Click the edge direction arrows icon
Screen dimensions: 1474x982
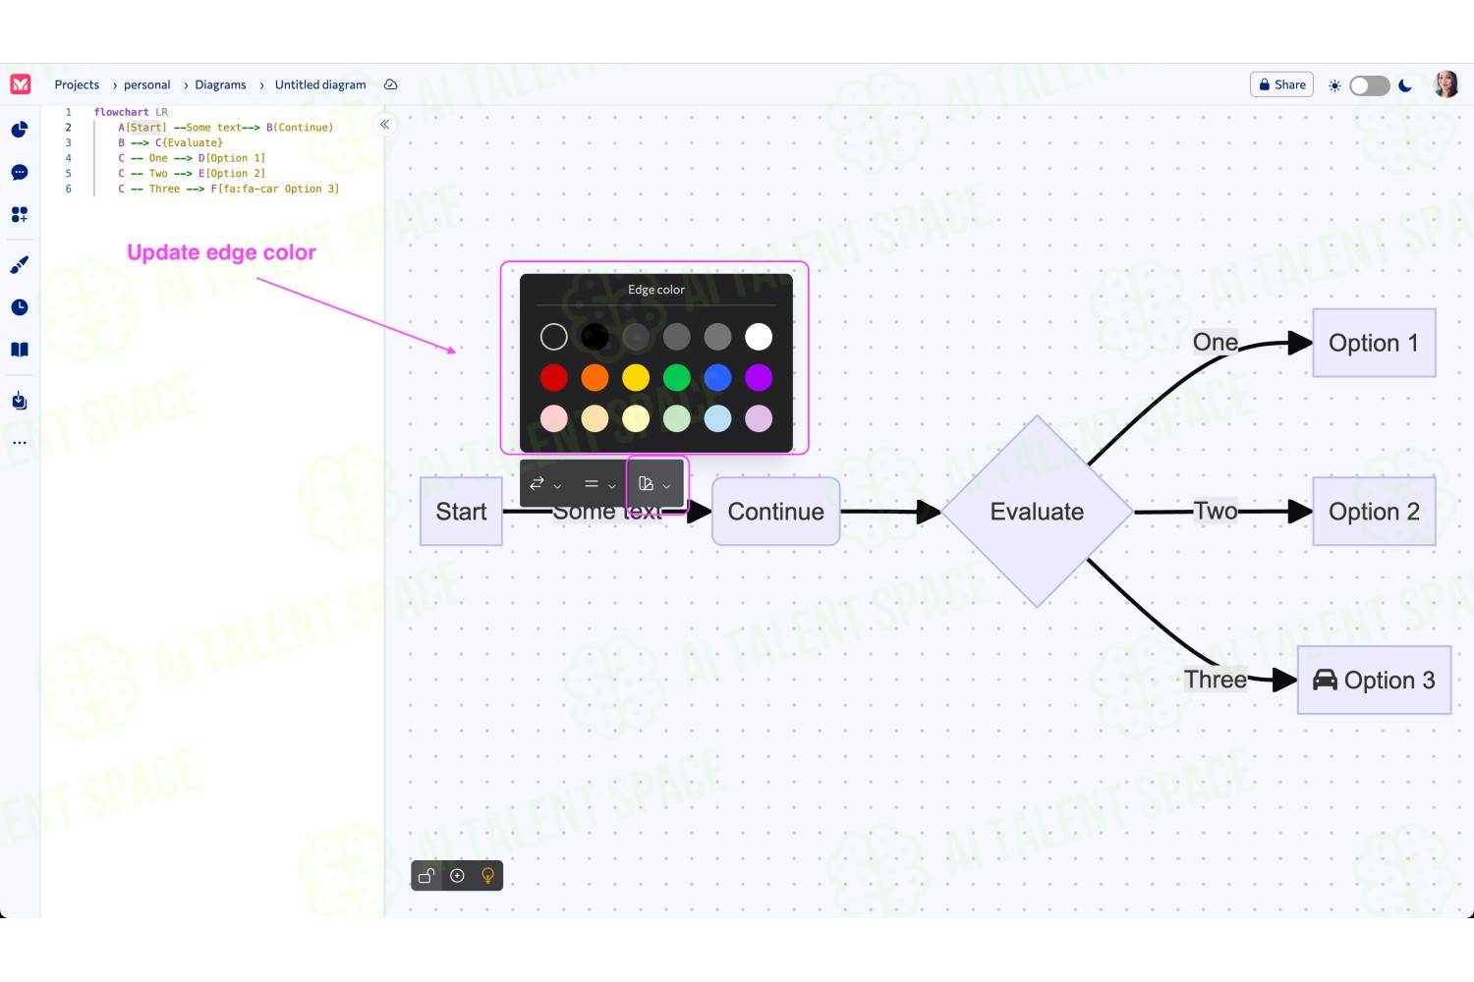[537, 483]
